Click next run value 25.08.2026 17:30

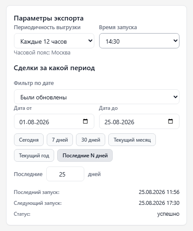click(159, 203)
